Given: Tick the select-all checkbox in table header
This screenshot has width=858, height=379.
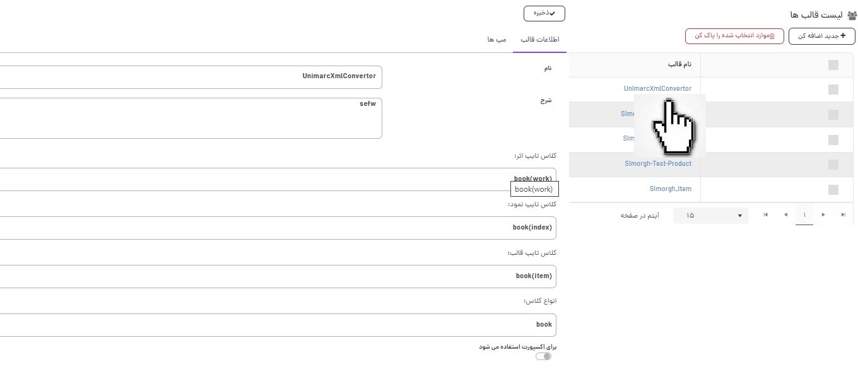Looking at the screenshot, I should (833, 64).
